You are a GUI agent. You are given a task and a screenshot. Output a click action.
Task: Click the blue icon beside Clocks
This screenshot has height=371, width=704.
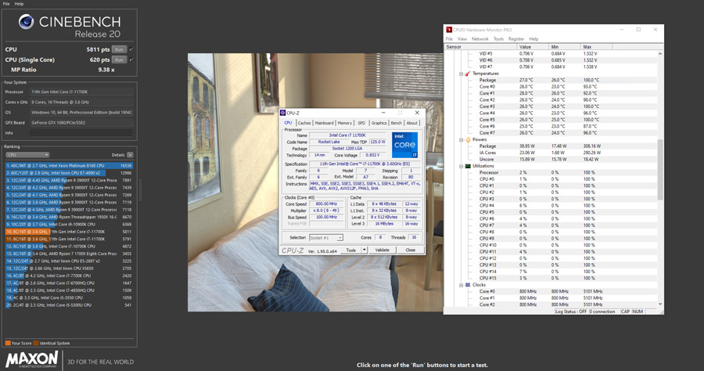(x=468, y=285)
